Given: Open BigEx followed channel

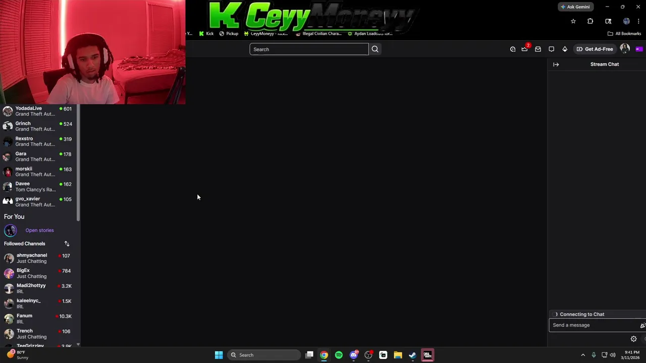Looking at the screenshot, I should click(38, 273).
